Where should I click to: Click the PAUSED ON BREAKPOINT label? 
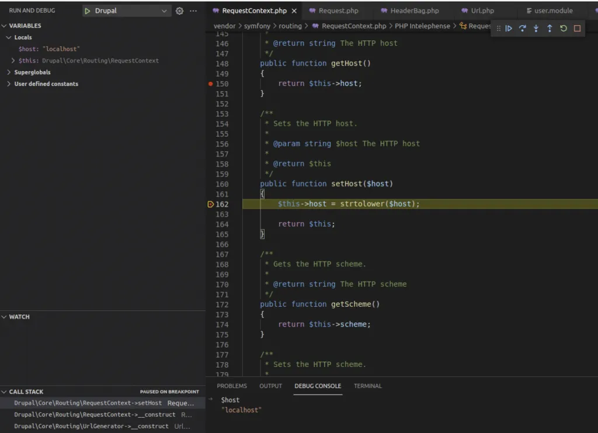(169, 392)
